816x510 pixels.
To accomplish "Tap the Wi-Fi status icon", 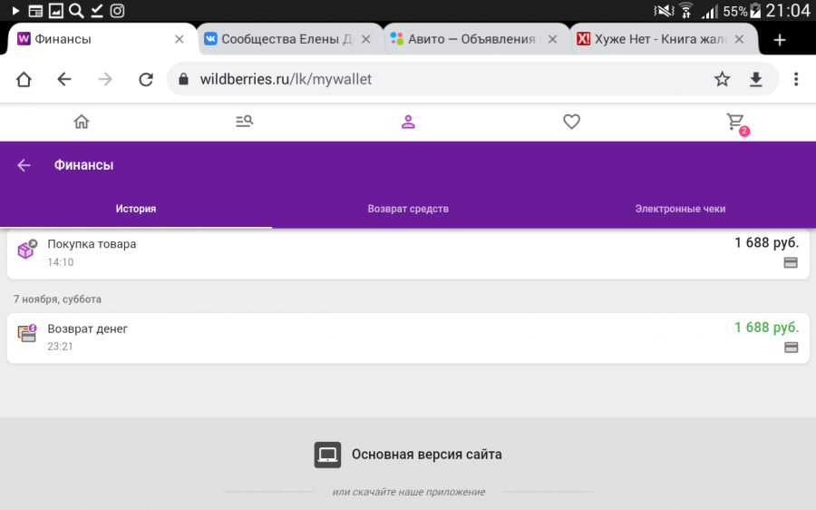I will (x=686, y=10).
